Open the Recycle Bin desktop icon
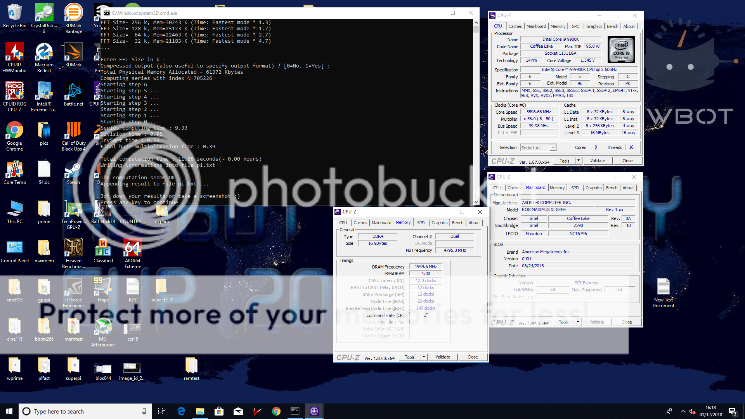The height and width of the screenshot is (419, 745). (15, 16)
